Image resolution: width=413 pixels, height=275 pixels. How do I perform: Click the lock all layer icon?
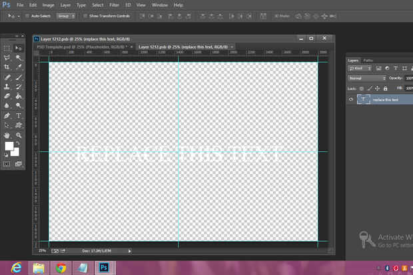click(x=384, y=88)
